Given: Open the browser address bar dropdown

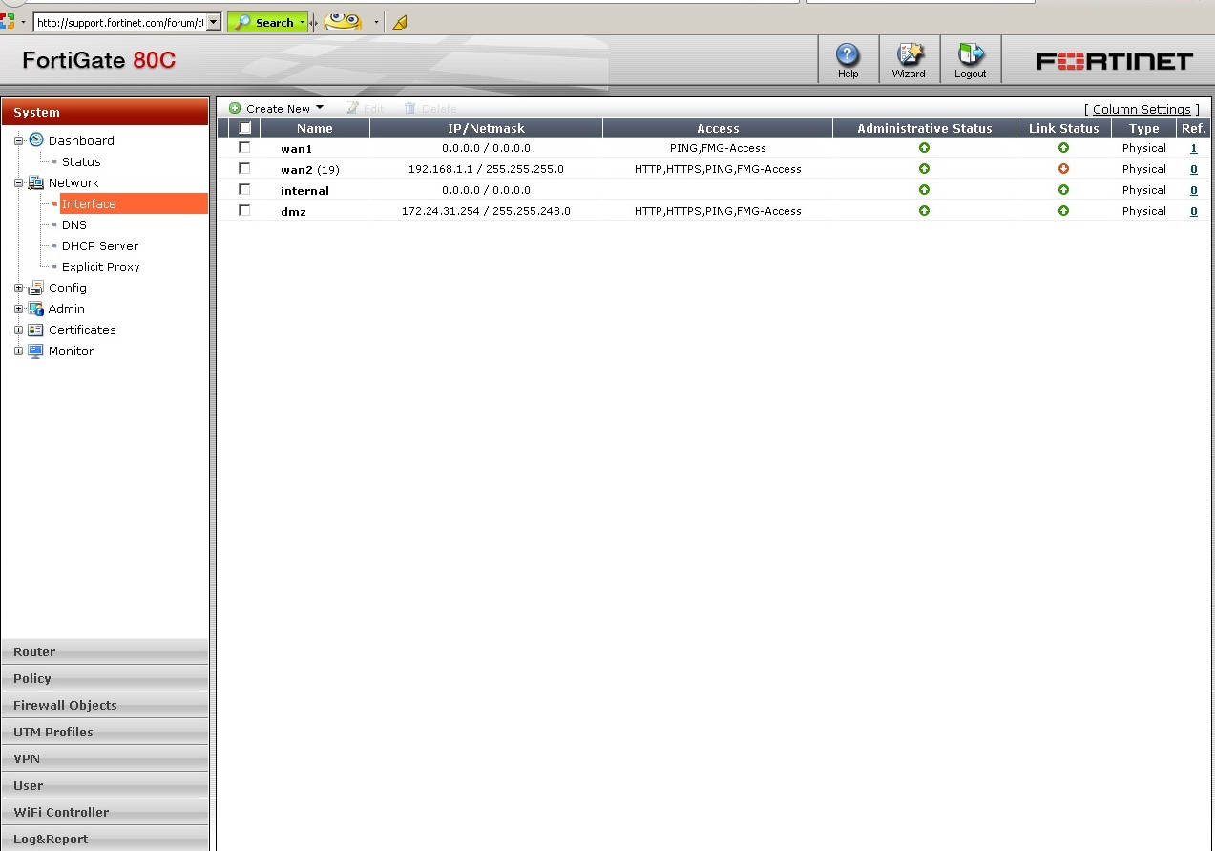Looking at the screenshot, I should point(214,22).
